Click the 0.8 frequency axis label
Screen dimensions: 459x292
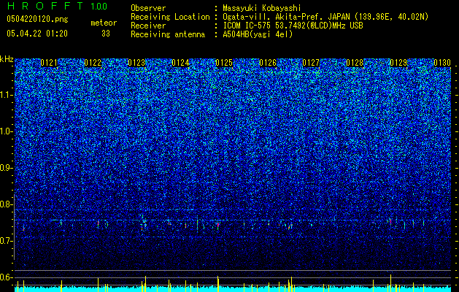click(7, 204)
